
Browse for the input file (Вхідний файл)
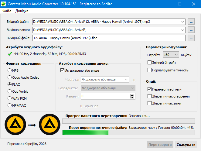coord(191,22)
